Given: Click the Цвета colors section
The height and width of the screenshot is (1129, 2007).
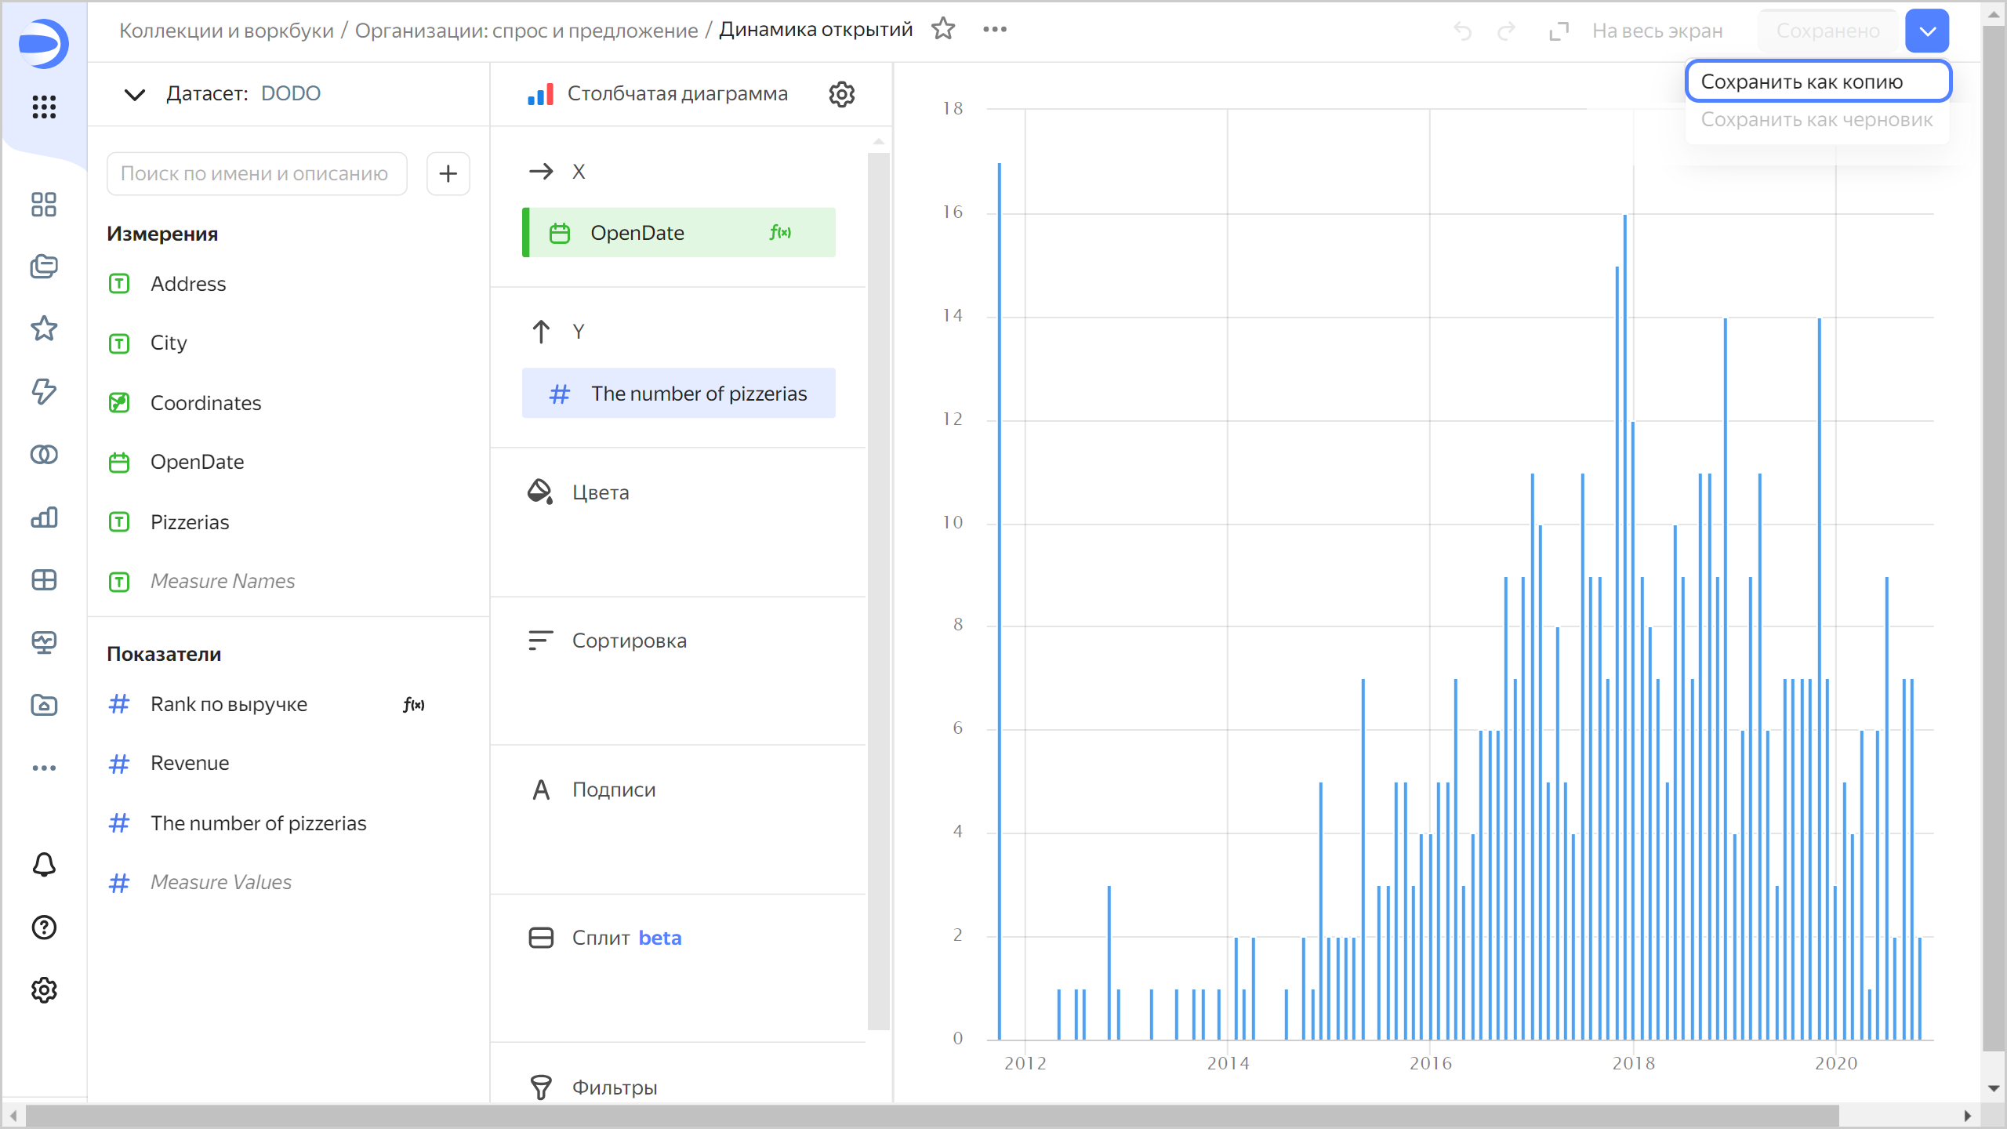Looking at the screenshot, I should click(x=601, y=492).
